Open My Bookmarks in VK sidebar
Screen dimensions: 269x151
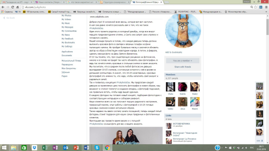(68, 42)
